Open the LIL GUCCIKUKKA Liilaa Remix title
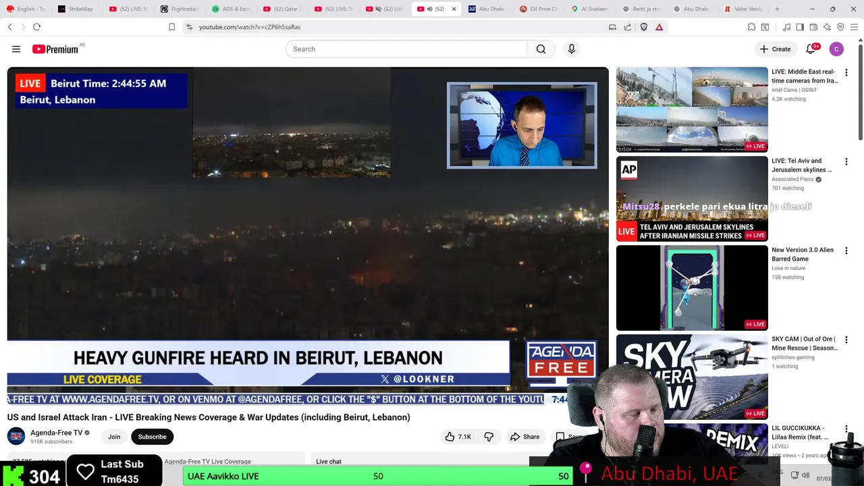 (x=800, y=432)
